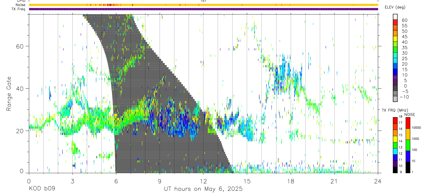425x196 pixels.
Task: Click the 18 tick label on UT hours axis
Action: click(x=290, y=181)
